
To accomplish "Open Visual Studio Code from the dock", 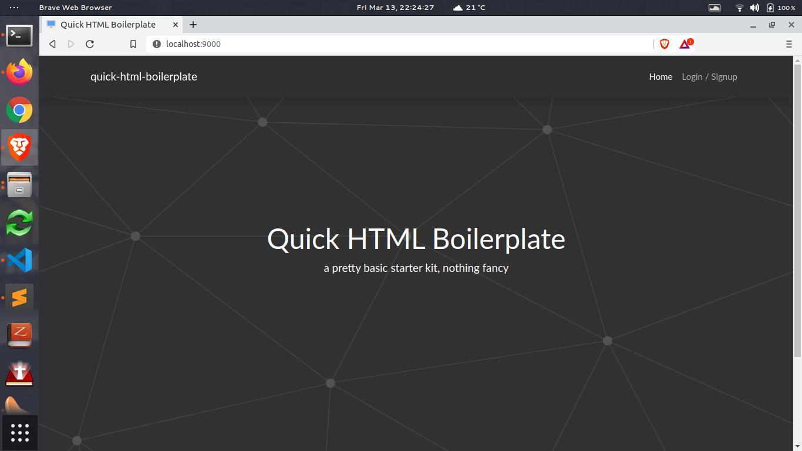I will pos(19,260).
